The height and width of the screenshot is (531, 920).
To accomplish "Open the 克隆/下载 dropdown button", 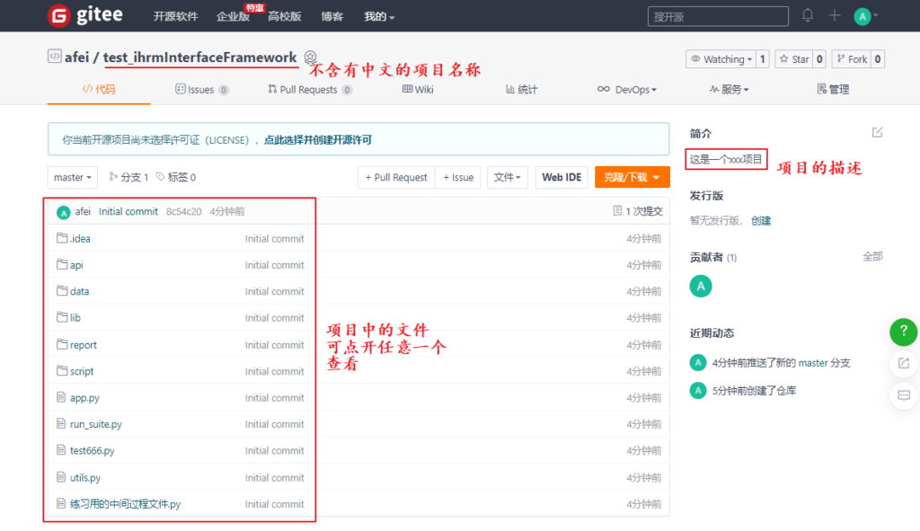I will pyautogui.click(x=632, y=178).
